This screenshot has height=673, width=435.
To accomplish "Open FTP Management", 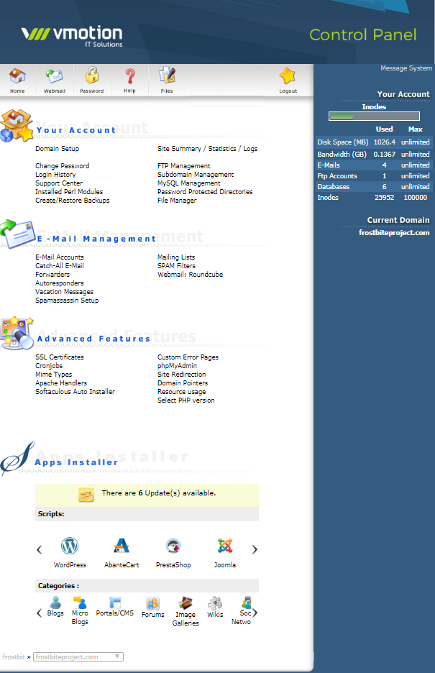I will (x=183, y=165).
